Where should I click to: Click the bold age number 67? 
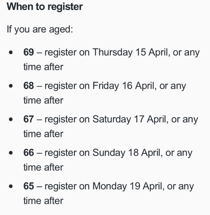click(x=29, y=119)
